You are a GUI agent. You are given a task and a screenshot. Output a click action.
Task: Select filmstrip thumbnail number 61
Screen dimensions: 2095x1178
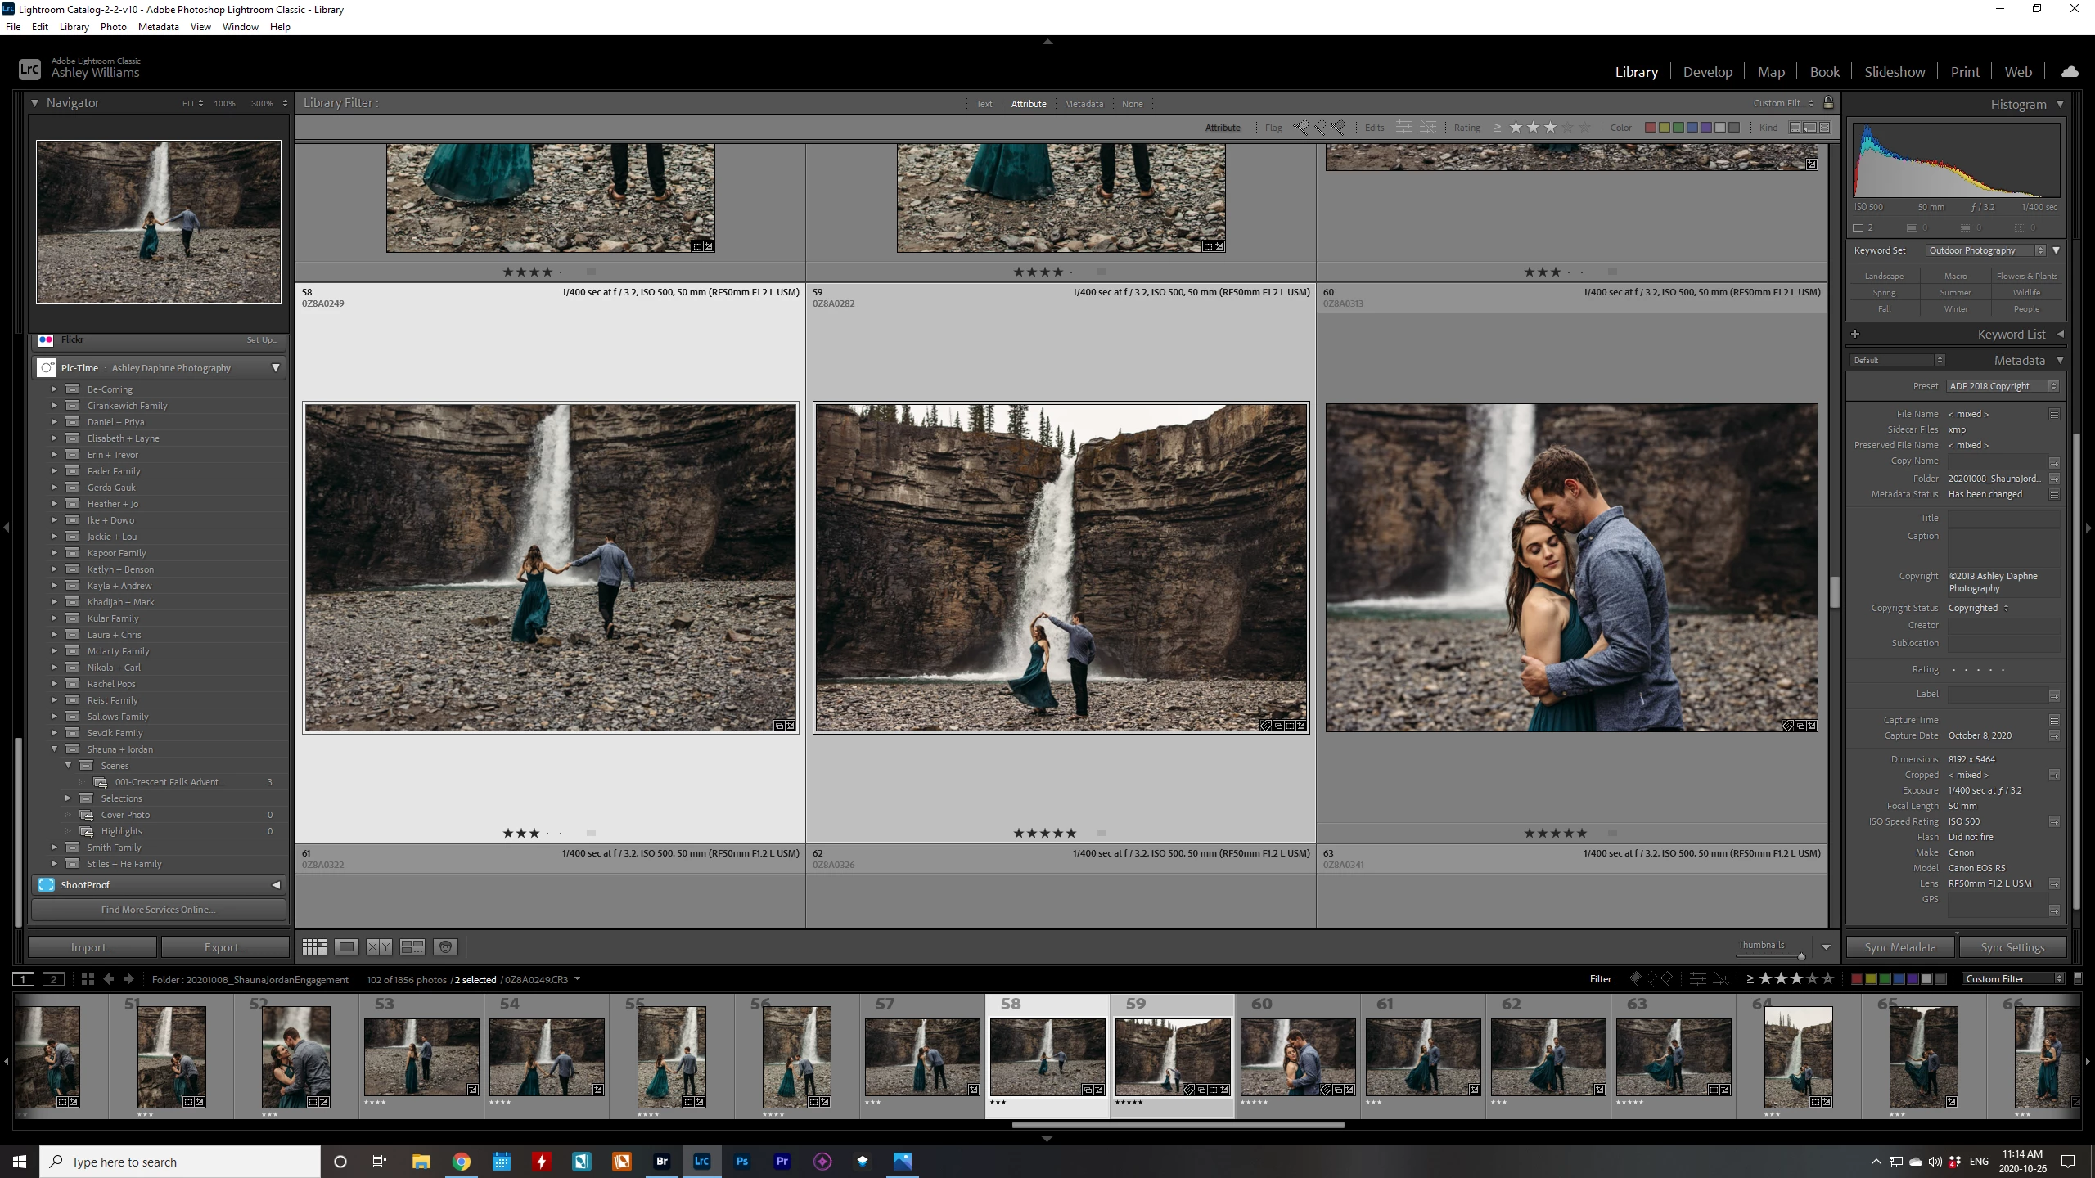point(1422,1057)
